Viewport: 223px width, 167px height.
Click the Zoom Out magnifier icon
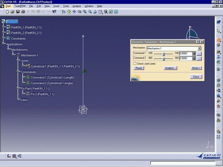[90, 12]
